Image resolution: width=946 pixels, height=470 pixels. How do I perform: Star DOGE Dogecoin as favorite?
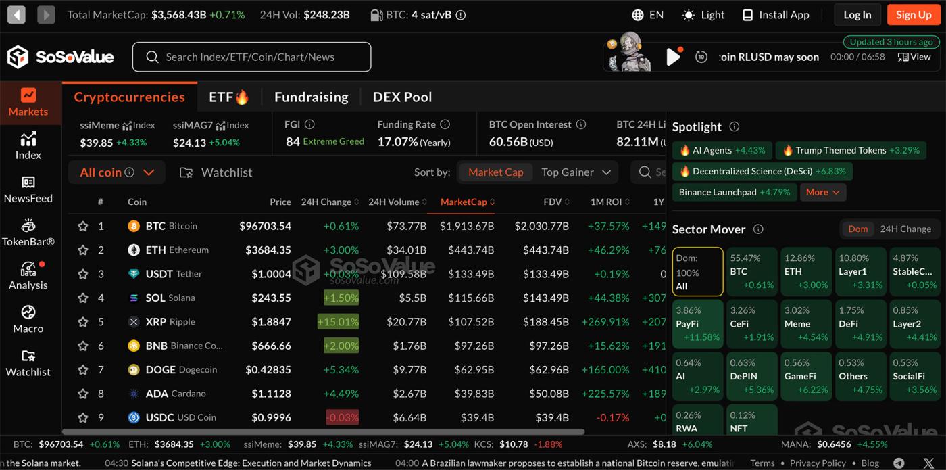point(83,370)
